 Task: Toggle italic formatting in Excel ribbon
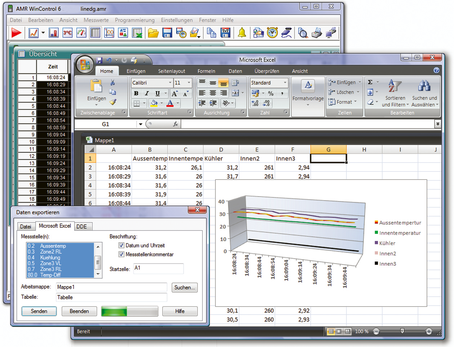click(147, 94)
